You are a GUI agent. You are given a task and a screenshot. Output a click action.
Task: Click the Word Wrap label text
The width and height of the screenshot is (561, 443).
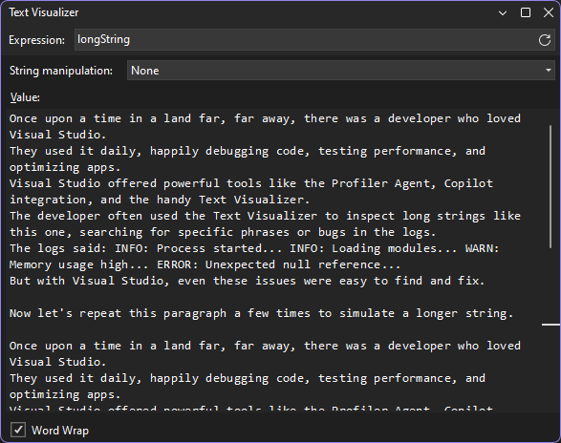coord(60,431)
